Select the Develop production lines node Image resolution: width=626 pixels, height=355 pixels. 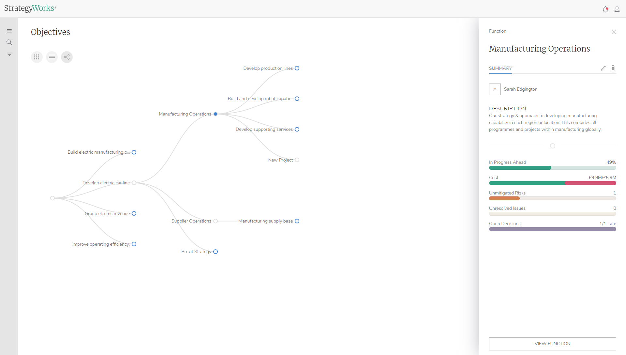[297, 68]
